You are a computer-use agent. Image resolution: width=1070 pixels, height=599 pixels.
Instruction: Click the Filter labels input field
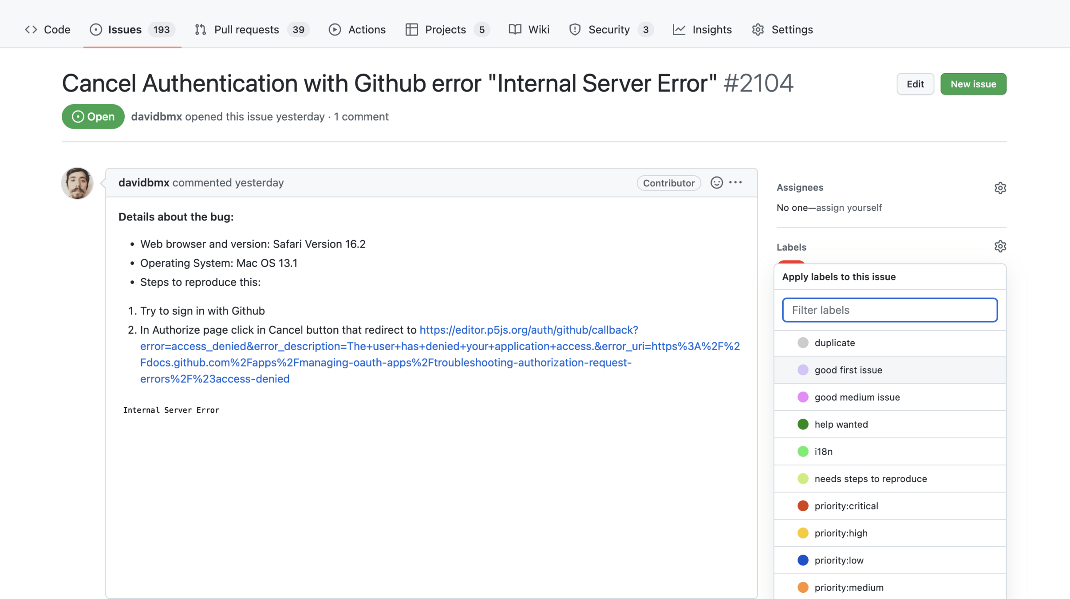click(889, 310)
